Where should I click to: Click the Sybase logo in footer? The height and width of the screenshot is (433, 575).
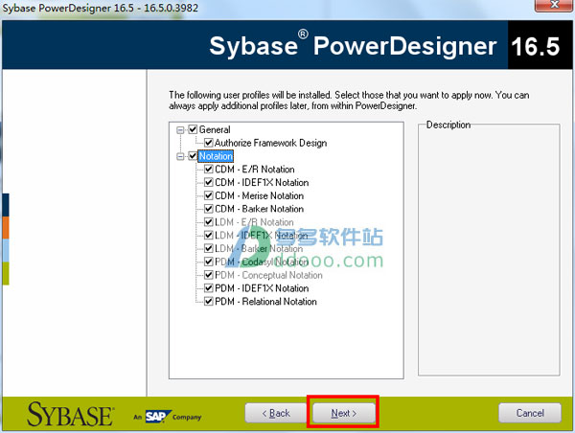[70, 414]
